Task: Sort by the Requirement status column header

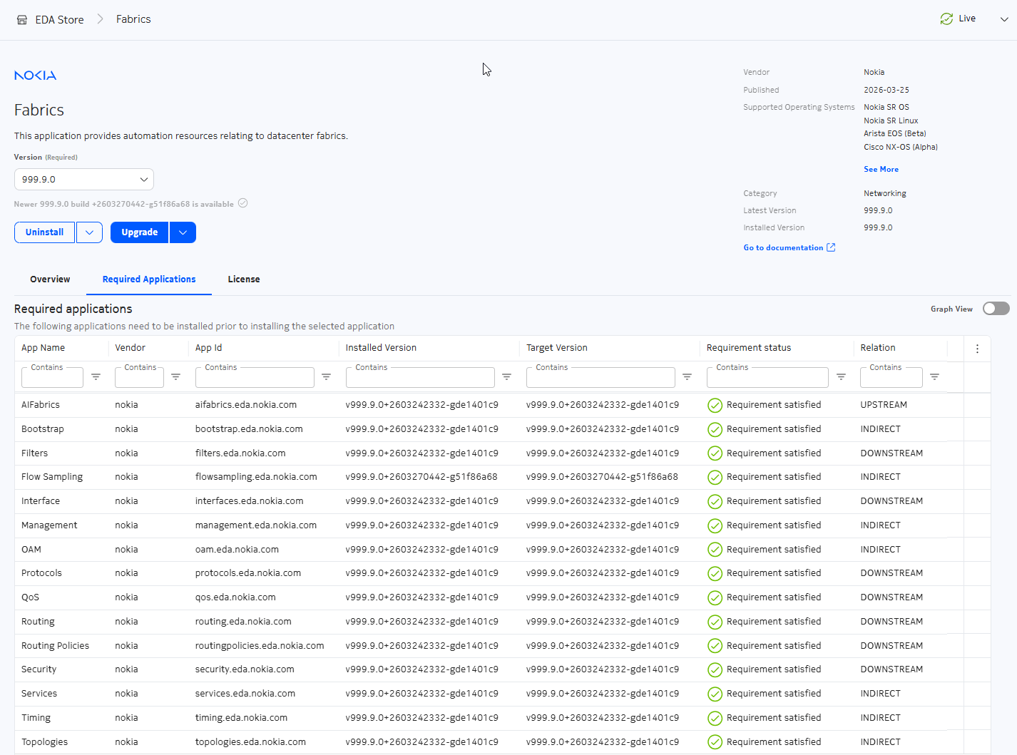Action: (x=749, y=348)
